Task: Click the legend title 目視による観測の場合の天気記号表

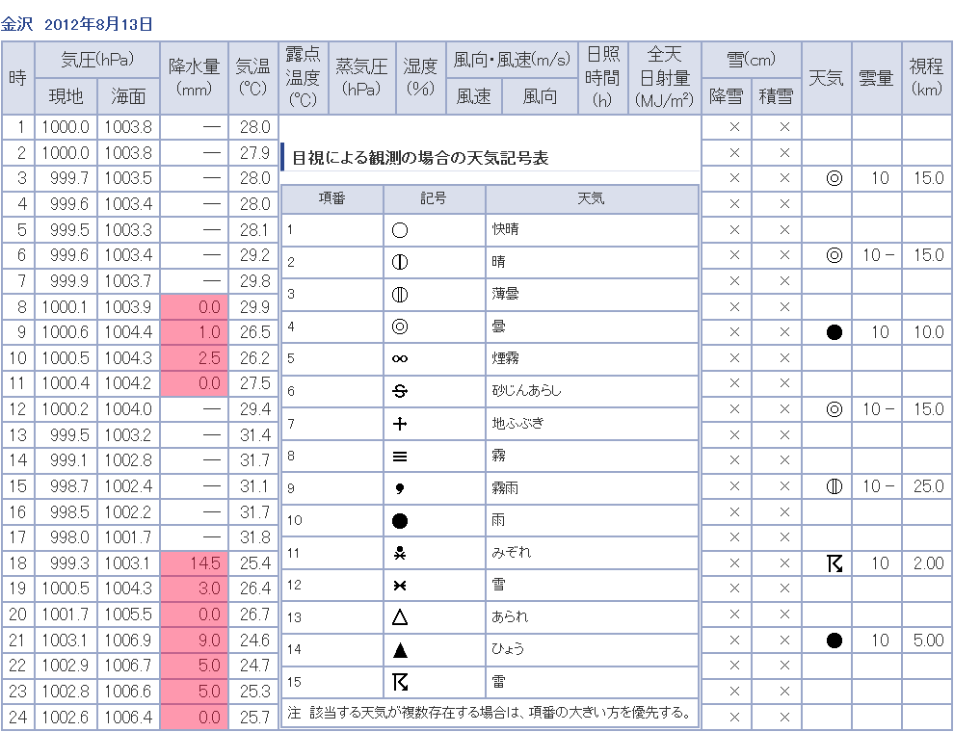Action: (420, 158)
